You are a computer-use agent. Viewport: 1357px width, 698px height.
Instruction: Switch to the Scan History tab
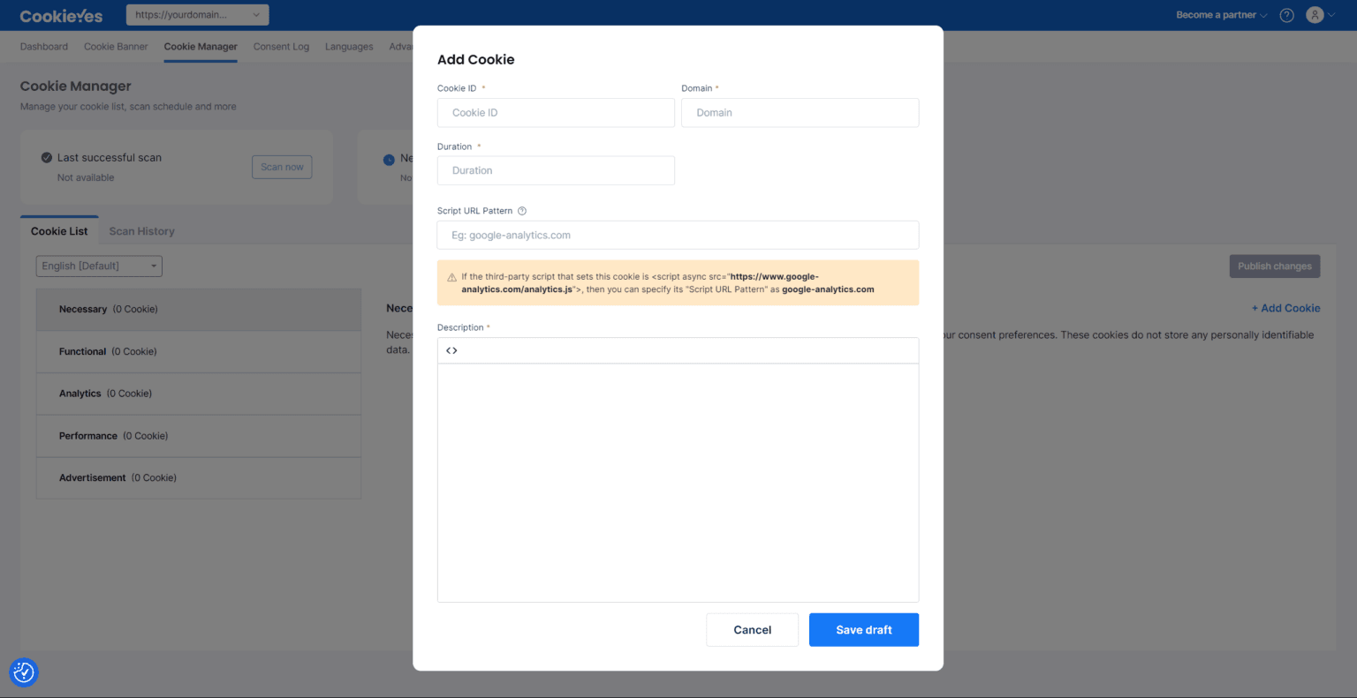pyautogui.click(x=141, y=231)
